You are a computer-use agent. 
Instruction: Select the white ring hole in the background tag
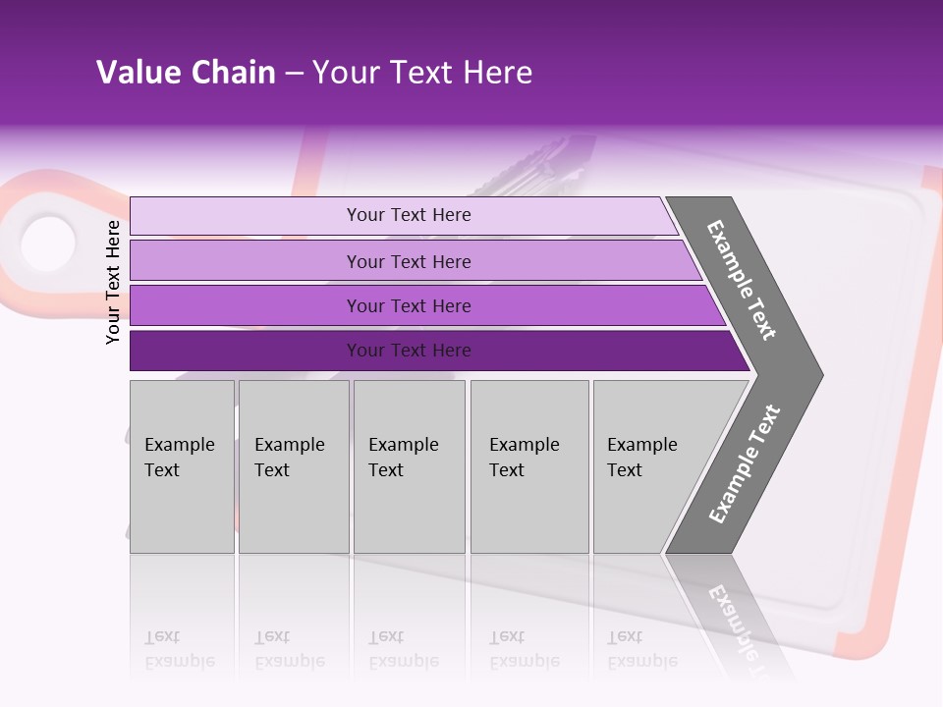click(48, 244)
